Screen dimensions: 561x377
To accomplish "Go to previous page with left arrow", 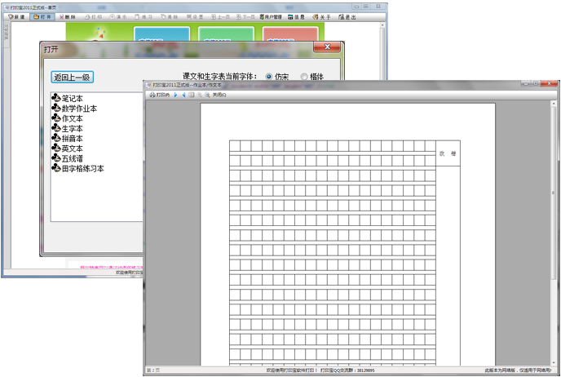I will point(183,95).
